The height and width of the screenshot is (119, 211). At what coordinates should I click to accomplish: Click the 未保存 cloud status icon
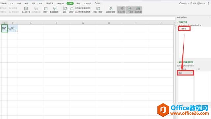pyautogui.click(x=180, y=3)
